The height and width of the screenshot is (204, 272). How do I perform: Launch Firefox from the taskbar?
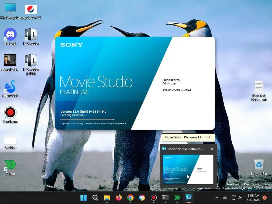click(119, 198)
